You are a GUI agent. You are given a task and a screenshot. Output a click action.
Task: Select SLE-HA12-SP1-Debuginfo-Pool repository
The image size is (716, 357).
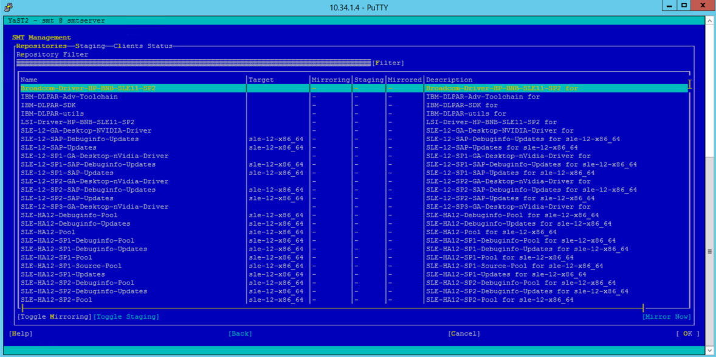[x=78, y=240]
